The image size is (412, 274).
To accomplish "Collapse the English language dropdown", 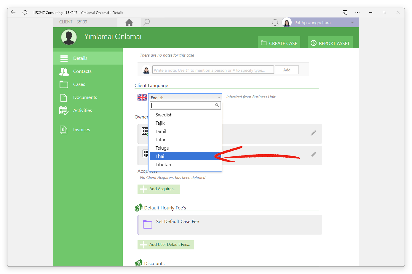I will [x=185, y=97].
